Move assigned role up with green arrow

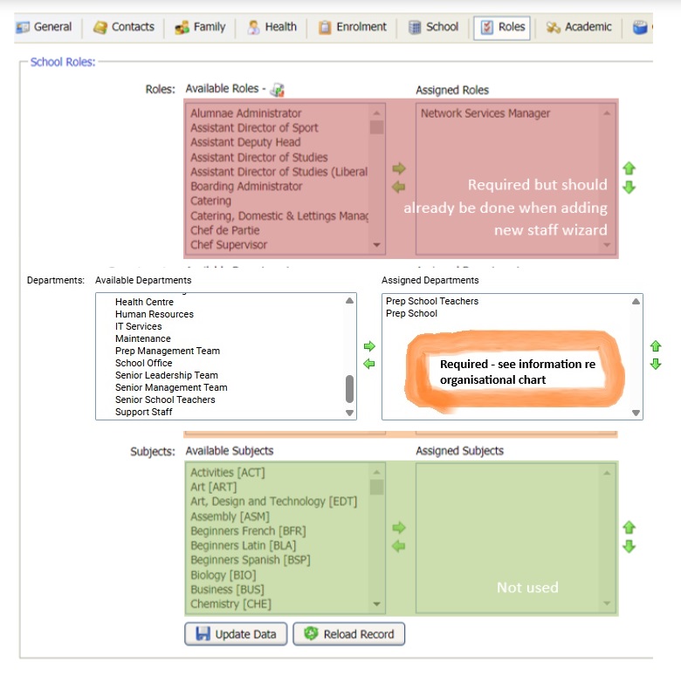point(629,168)
